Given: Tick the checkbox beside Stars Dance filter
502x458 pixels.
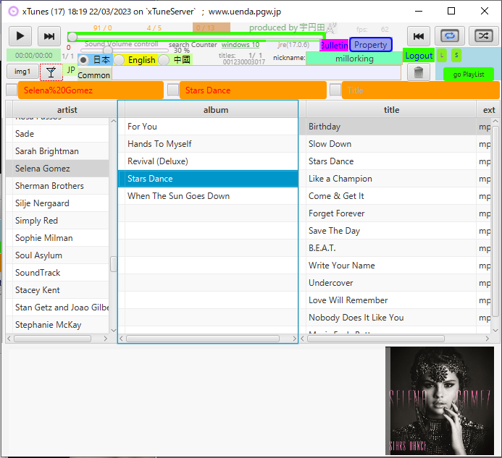Looking at the screenshot, I should click(173, 90).
